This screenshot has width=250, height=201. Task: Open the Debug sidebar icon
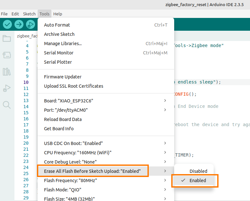[7, 88]
